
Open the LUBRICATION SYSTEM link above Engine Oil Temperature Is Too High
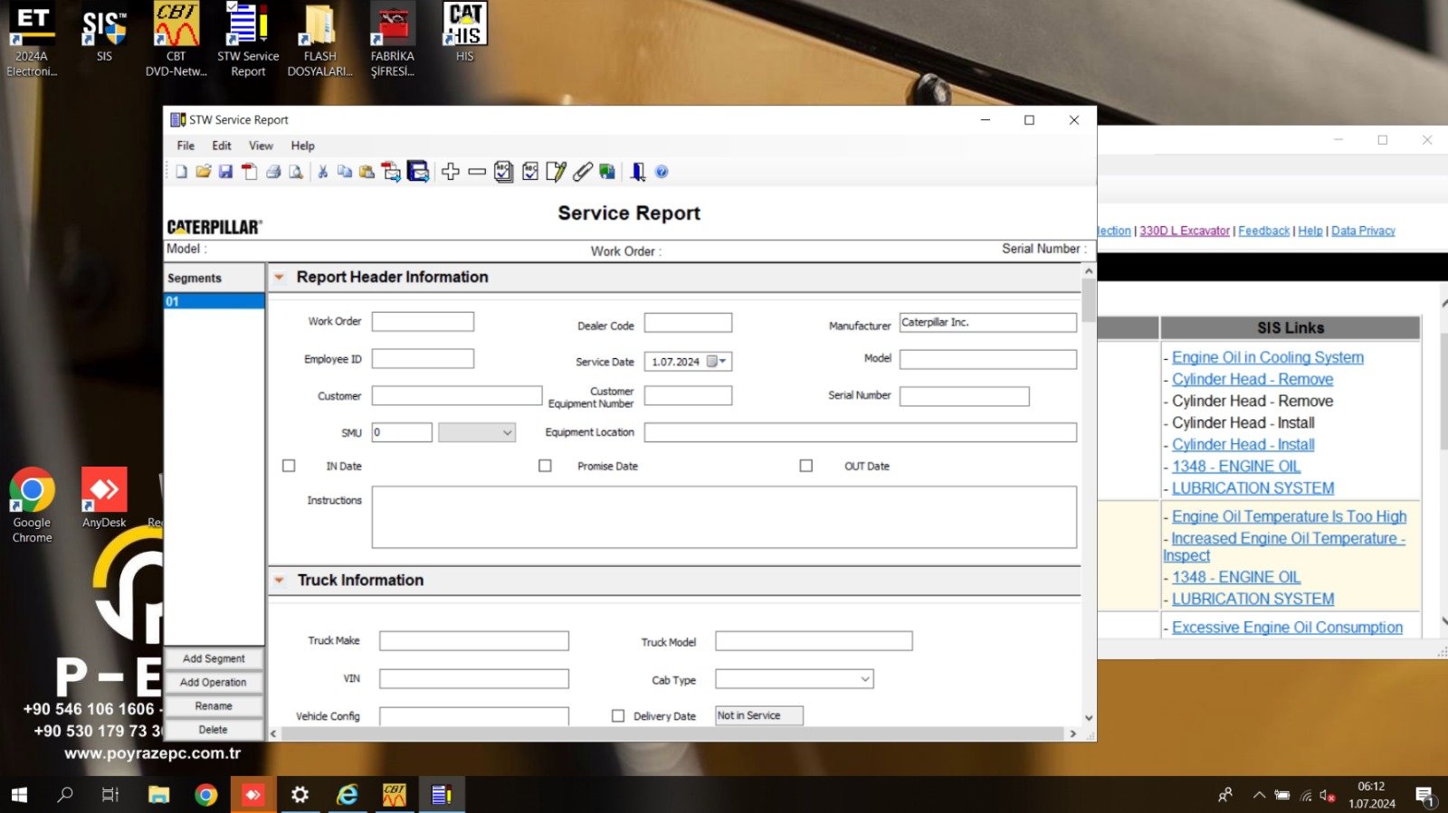coord(1253,488)
